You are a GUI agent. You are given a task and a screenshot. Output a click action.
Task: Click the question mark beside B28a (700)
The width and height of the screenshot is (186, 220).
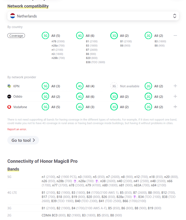pyautogui.click(x=135, y=197)
